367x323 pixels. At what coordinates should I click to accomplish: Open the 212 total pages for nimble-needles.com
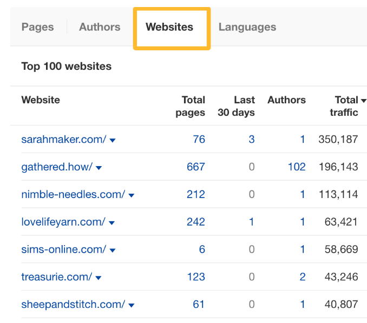[195, 195]
